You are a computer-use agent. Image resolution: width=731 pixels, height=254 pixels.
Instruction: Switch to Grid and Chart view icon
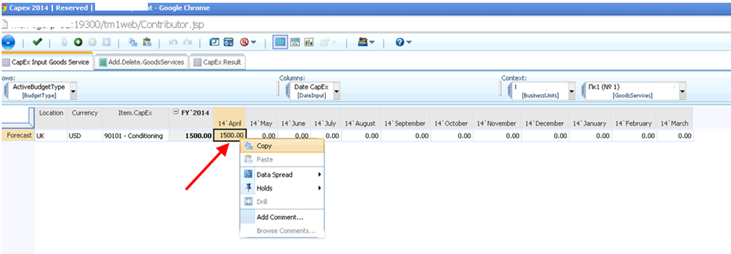click(295, 42)
